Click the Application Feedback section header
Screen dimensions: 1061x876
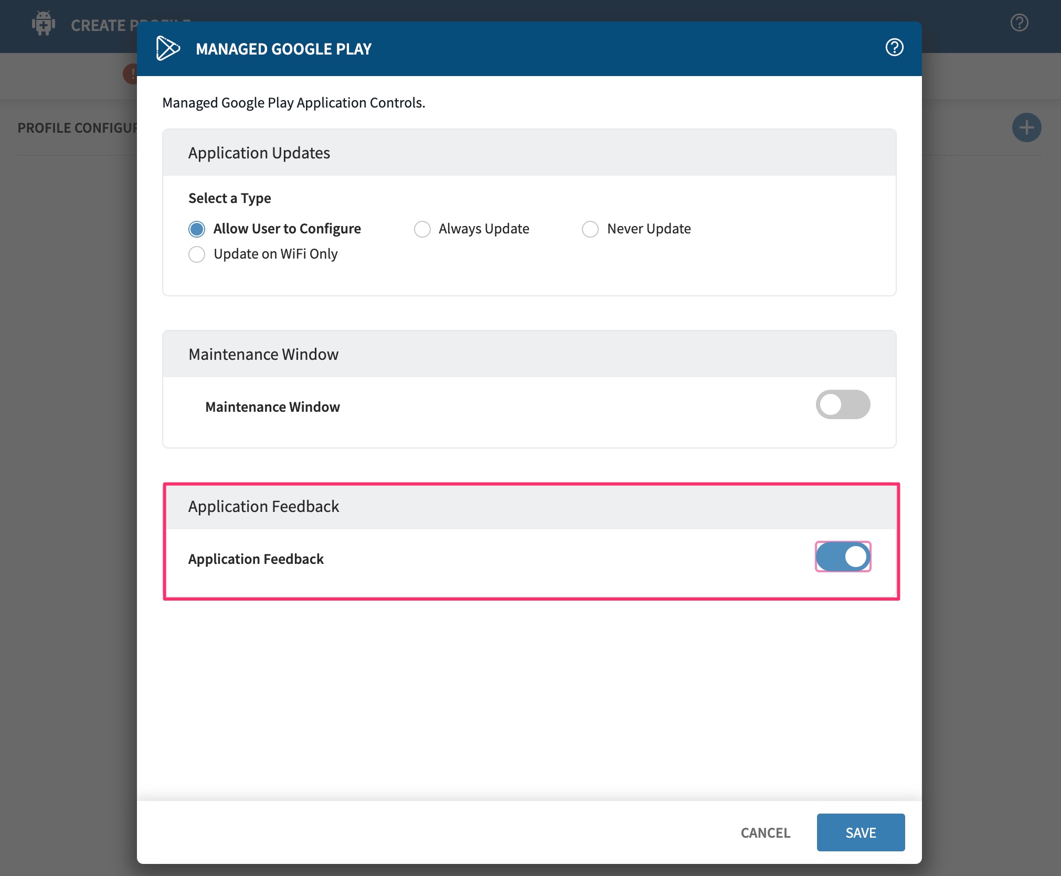pyautogui.click(x=263, y=507)
